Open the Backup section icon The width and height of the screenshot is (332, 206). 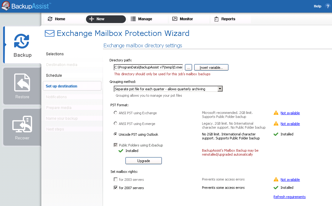(x=22, y=41)
